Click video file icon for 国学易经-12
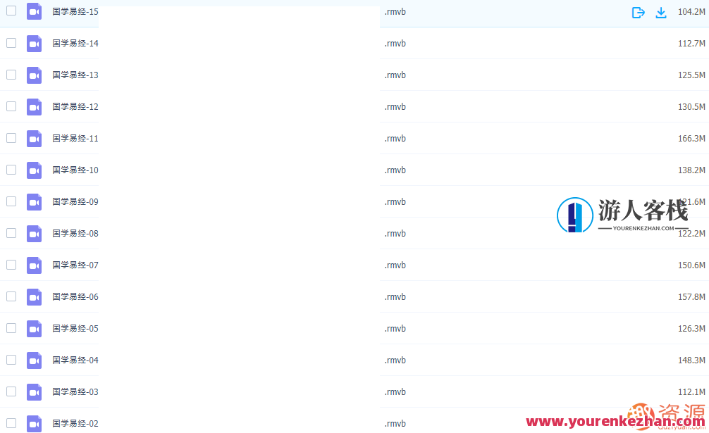 [34, 107]
